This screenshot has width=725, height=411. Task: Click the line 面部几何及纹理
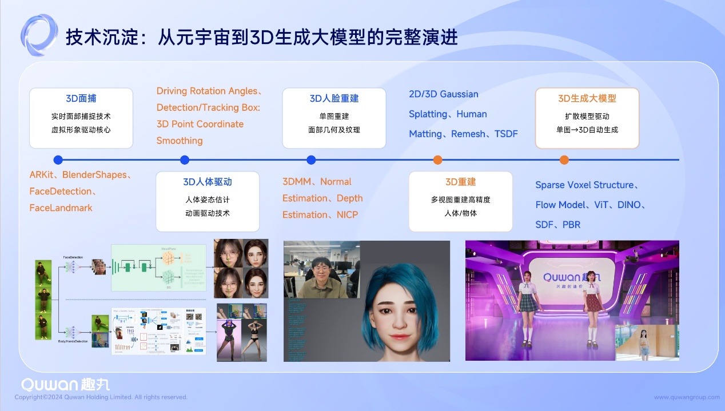[334, 130]
